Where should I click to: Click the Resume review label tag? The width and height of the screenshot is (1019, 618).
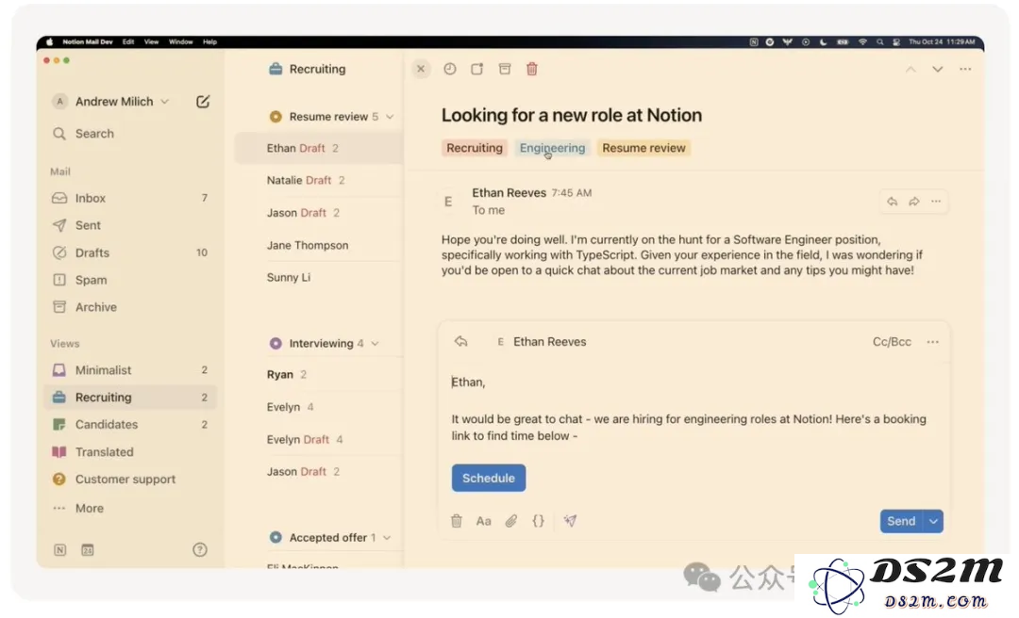[643, 148]
